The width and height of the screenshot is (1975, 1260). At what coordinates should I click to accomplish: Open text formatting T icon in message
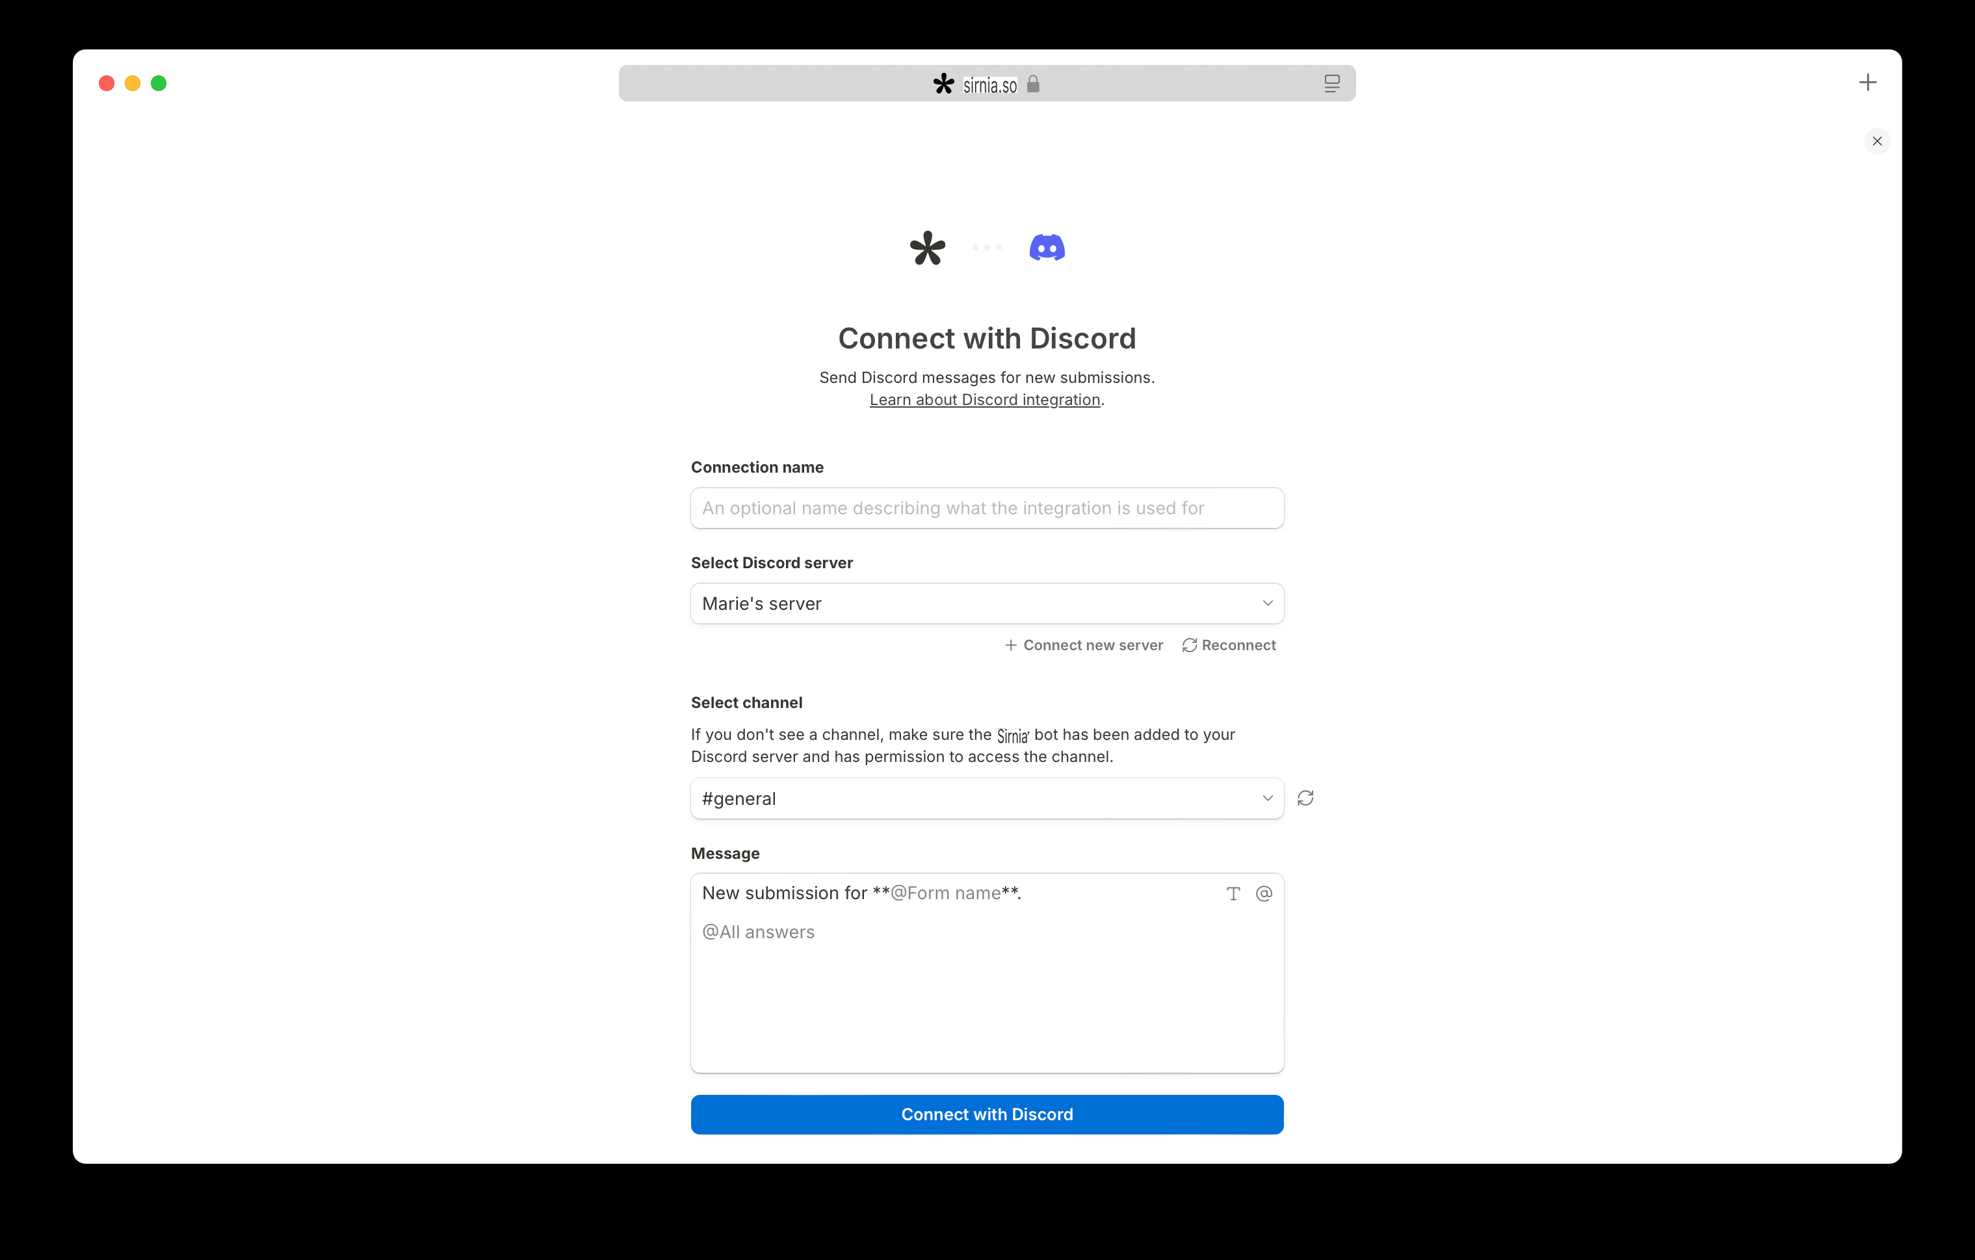(x=1233, y=893)
